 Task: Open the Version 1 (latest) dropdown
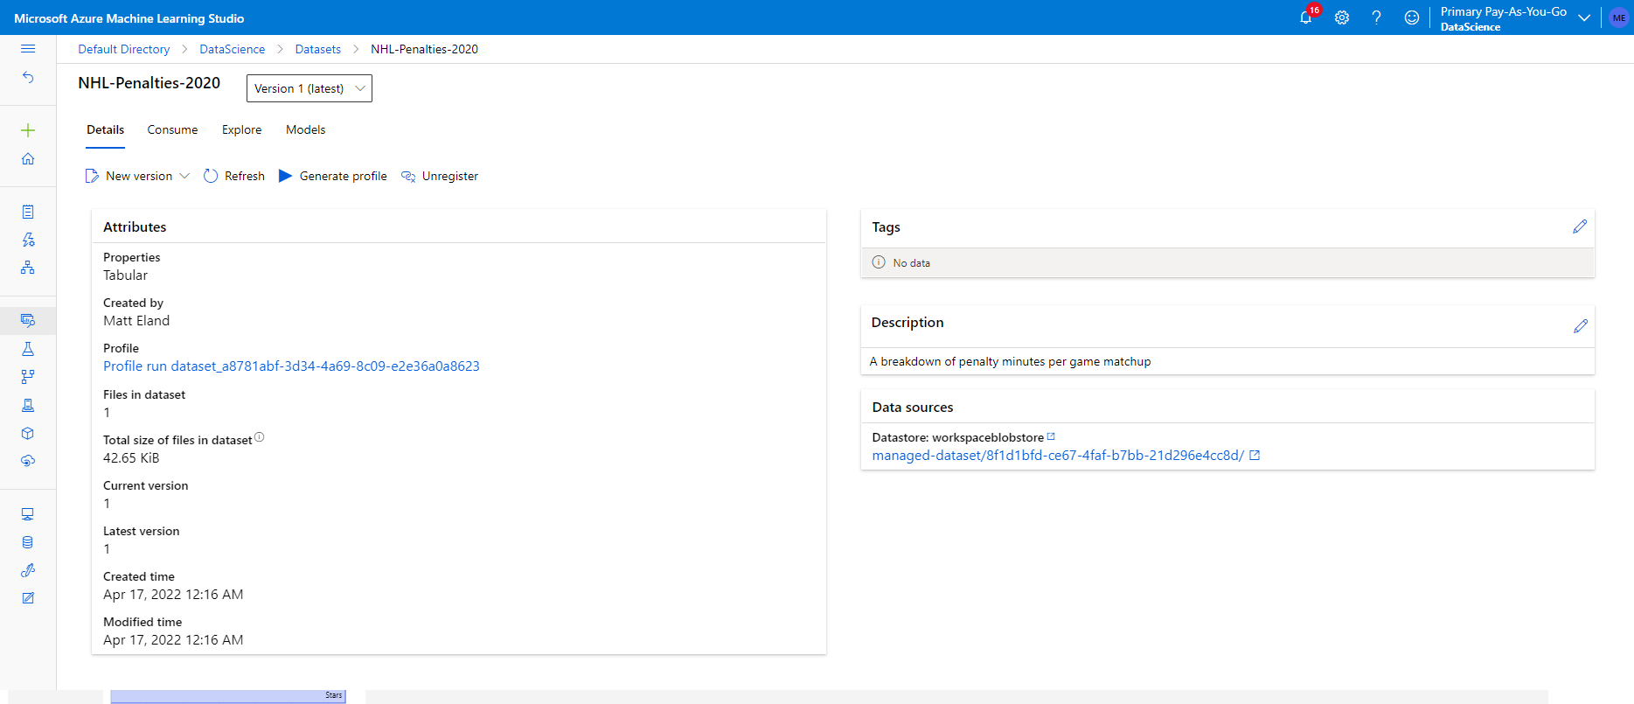(309, 88)
